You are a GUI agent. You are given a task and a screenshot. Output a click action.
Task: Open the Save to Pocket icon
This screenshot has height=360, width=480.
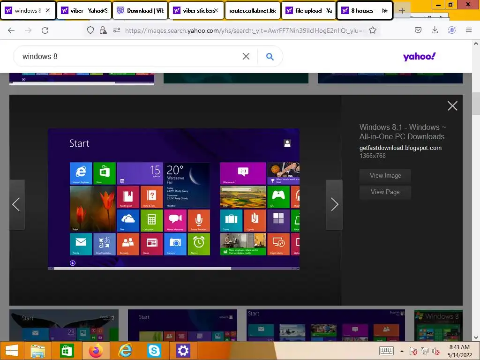pyautogui.click(x=418, y=30)
